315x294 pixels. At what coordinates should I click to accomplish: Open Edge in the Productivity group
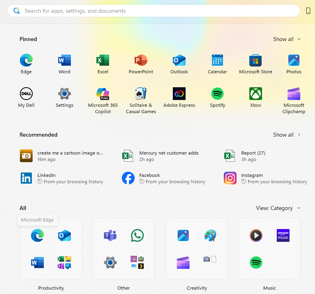[37, 235]
